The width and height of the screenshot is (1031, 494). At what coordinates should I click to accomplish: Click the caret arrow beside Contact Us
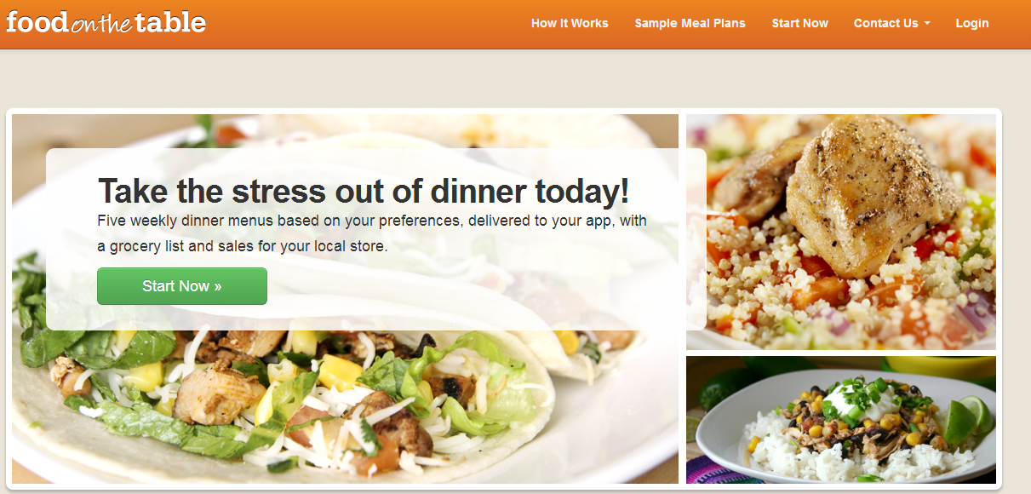(x=926, y=24)
